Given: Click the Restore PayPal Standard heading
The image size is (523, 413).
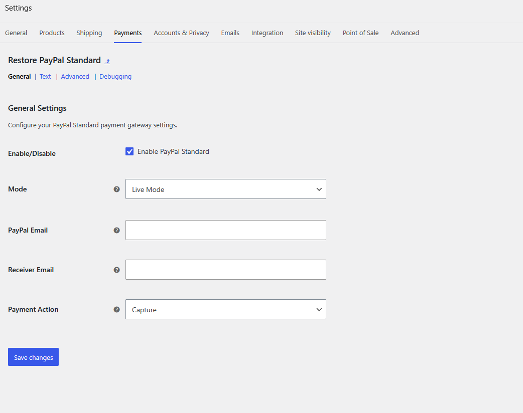Looking at the screenshot, I should click(54, 60).
